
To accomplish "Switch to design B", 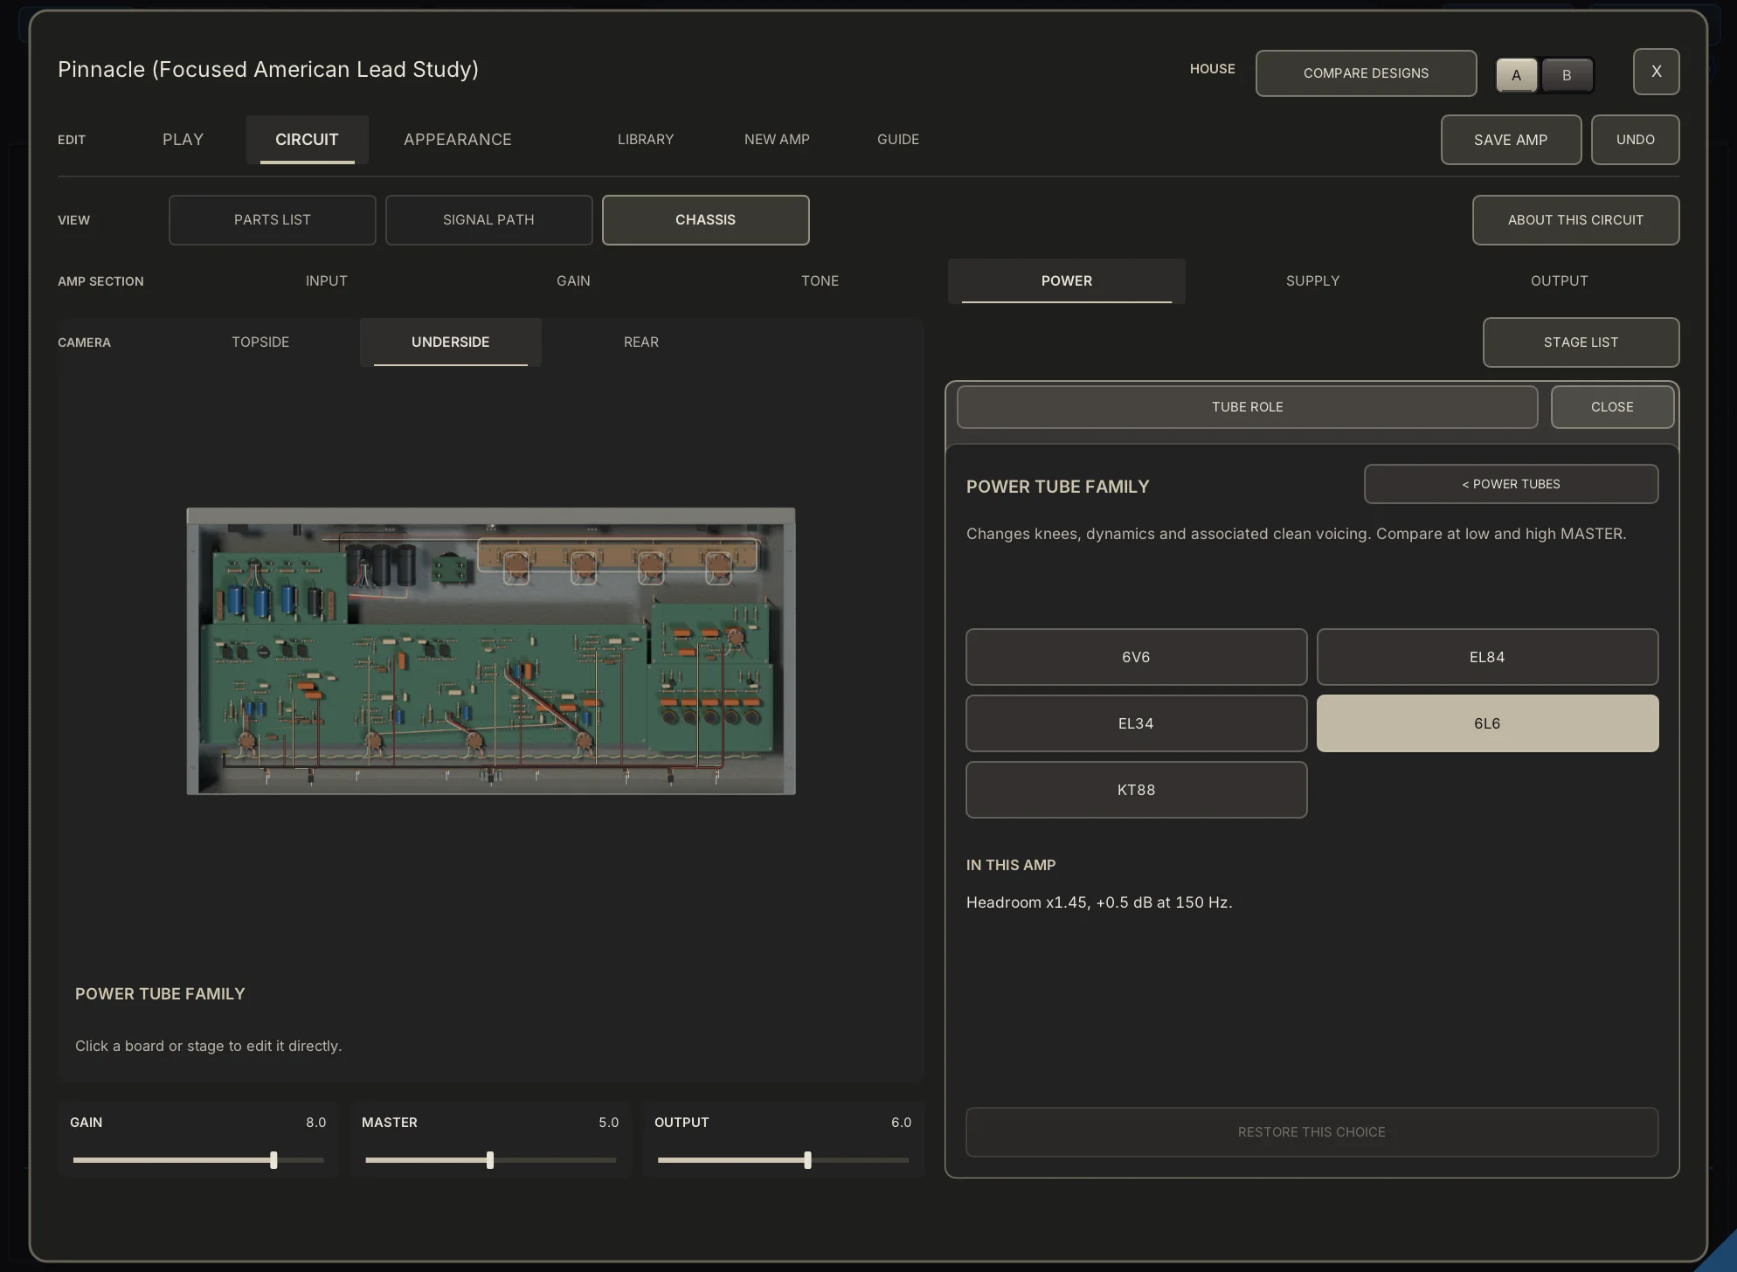I will (1567, 75).
